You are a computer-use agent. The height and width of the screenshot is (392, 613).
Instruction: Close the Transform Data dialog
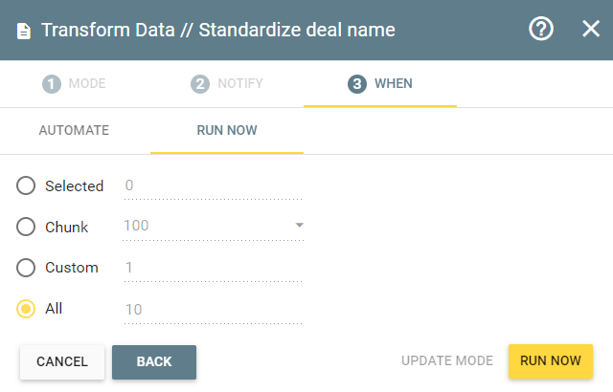point(591,29)
